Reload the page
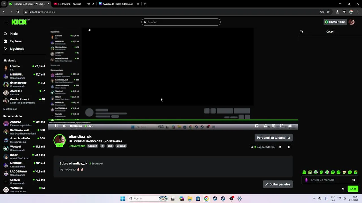 18,12
